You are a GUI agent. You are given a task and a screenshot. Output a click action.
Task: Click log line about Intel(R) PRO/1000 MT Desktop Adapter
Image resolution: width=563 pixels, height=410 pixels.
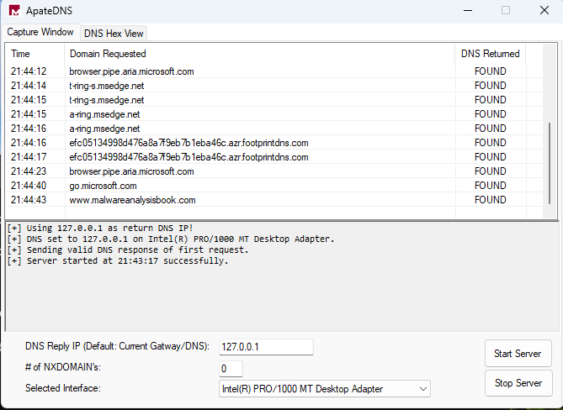(x=171, y=239)
